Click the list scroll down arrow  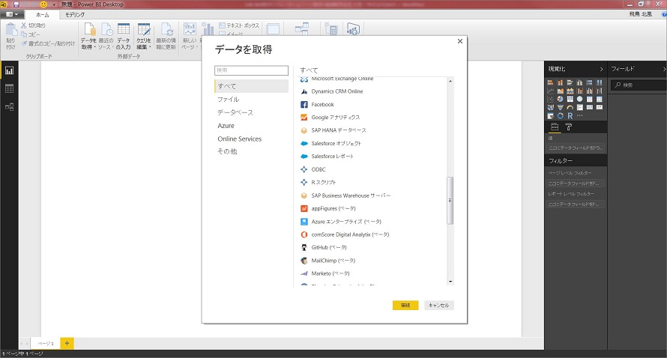point(450,282)
